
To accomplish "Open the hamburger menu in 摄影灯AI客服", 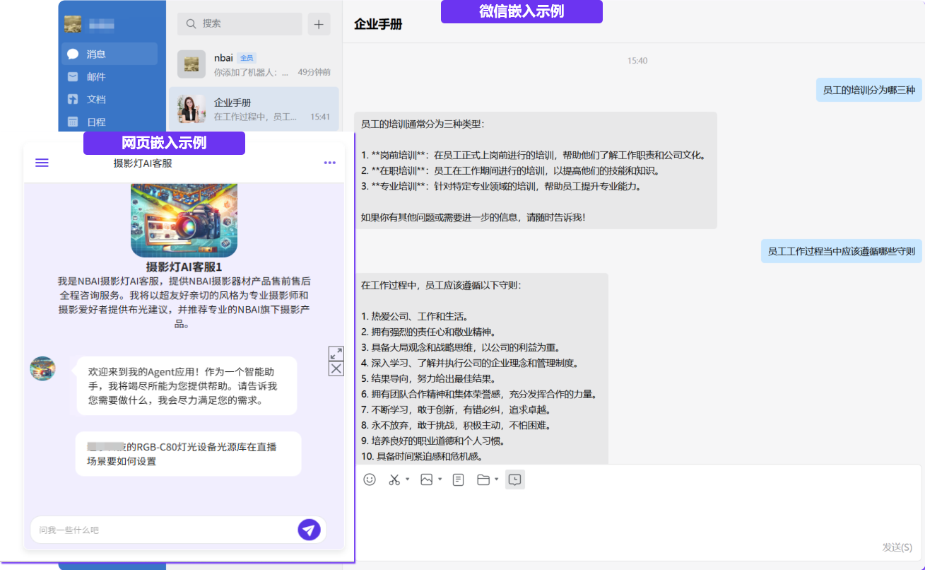I will [42, 163].
